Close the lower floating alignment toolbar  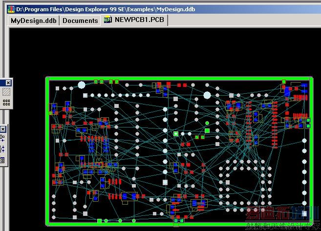pyautogui.click(x=3, y=129)
